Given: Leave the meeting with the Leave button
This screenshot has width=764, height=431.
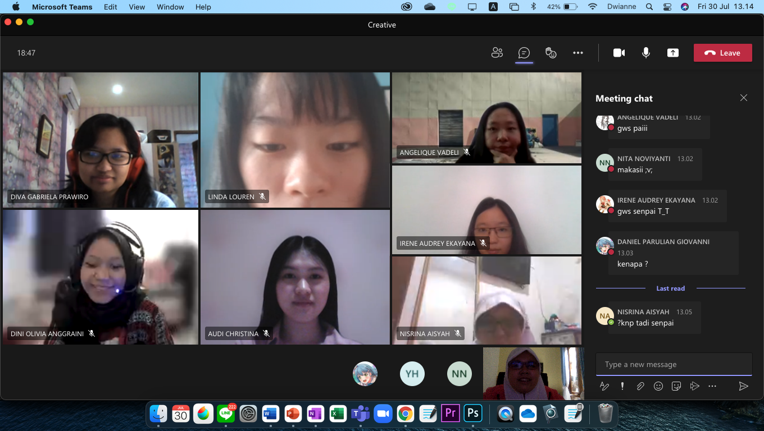Looking at the screenshot, I should coord(722,53).
